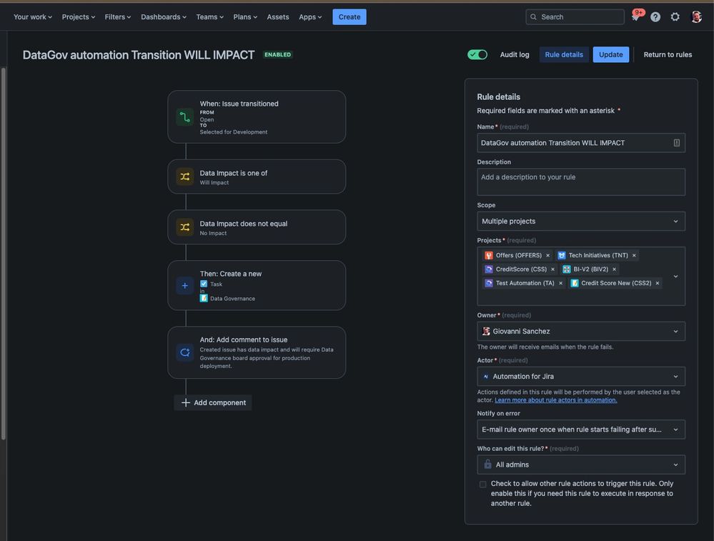Open the Your work menu
This screenshot has width=714, height=541.
33,17
